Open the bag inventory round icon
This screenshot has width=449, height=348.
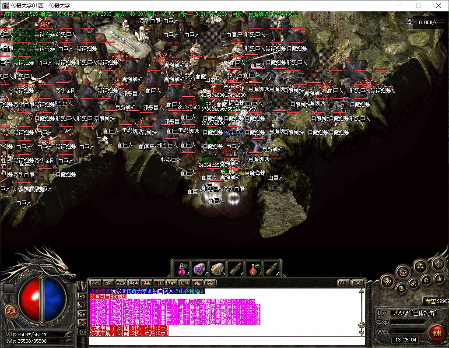click(403, 272)
